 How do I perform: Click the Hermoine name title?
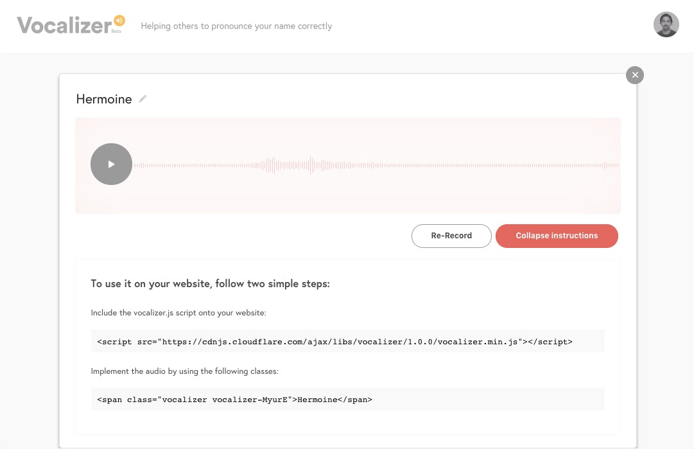click(104, 99)
